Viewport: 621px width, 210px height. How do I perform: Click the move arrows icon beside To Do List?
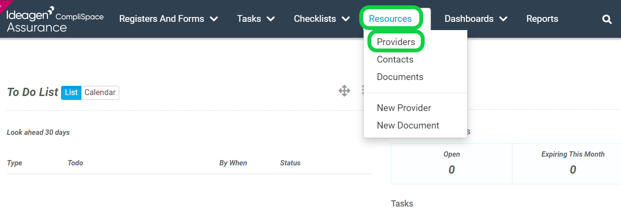[344, 91]
